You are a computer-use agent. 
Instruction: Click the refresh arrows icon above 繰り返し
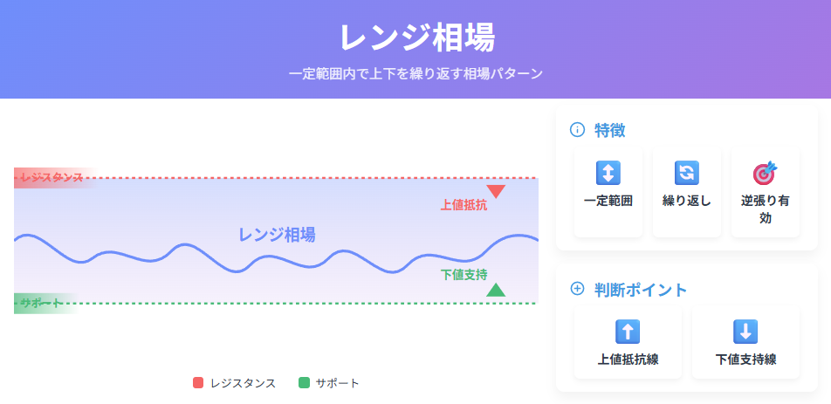pos(686,173)
